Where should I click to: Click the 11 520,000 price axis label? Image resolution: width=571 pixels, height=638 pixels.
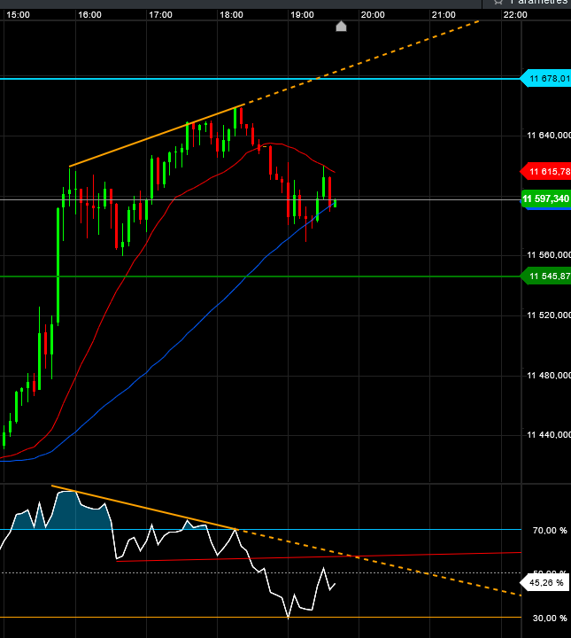pos(549,315)
